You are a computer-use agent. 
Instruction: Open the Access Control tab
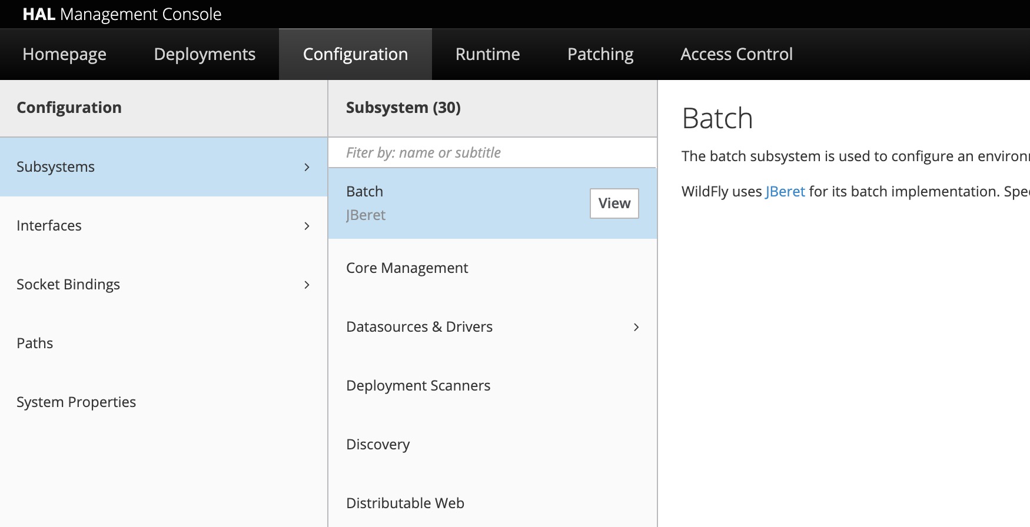click(x=736, y=54)
